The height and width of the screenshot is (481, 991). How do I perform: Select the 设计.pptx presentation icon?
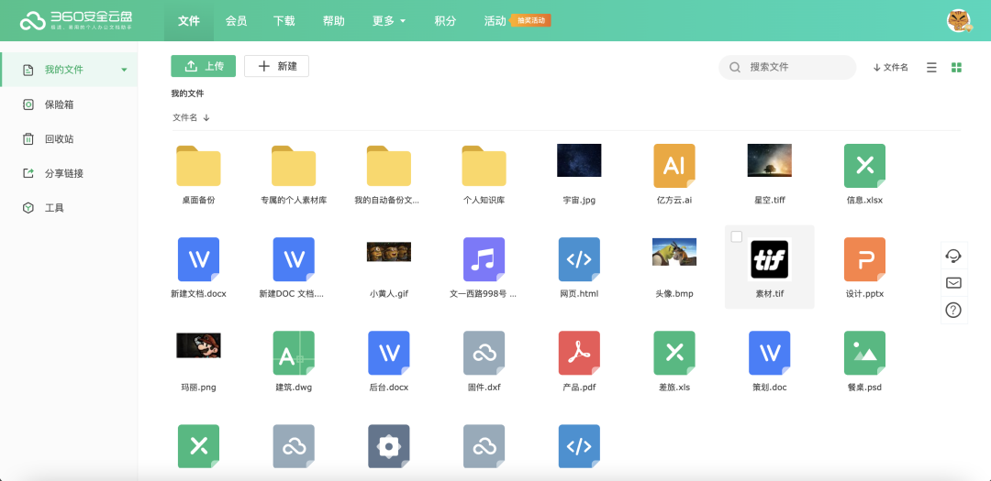(x=864, y=259)
